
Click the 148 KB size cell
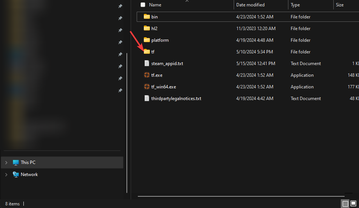click(353, 75)
